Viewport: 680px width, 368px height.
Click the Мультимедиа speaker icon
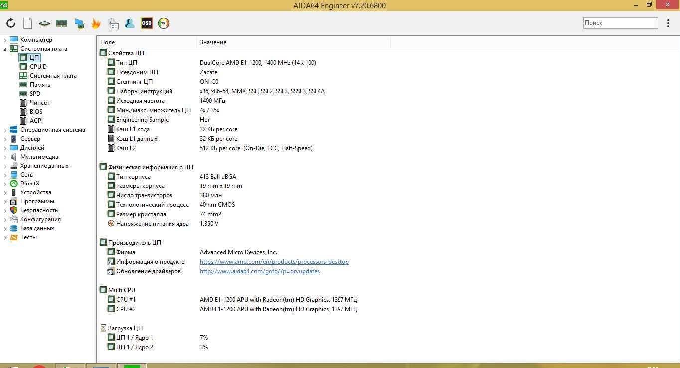point(14,157)
